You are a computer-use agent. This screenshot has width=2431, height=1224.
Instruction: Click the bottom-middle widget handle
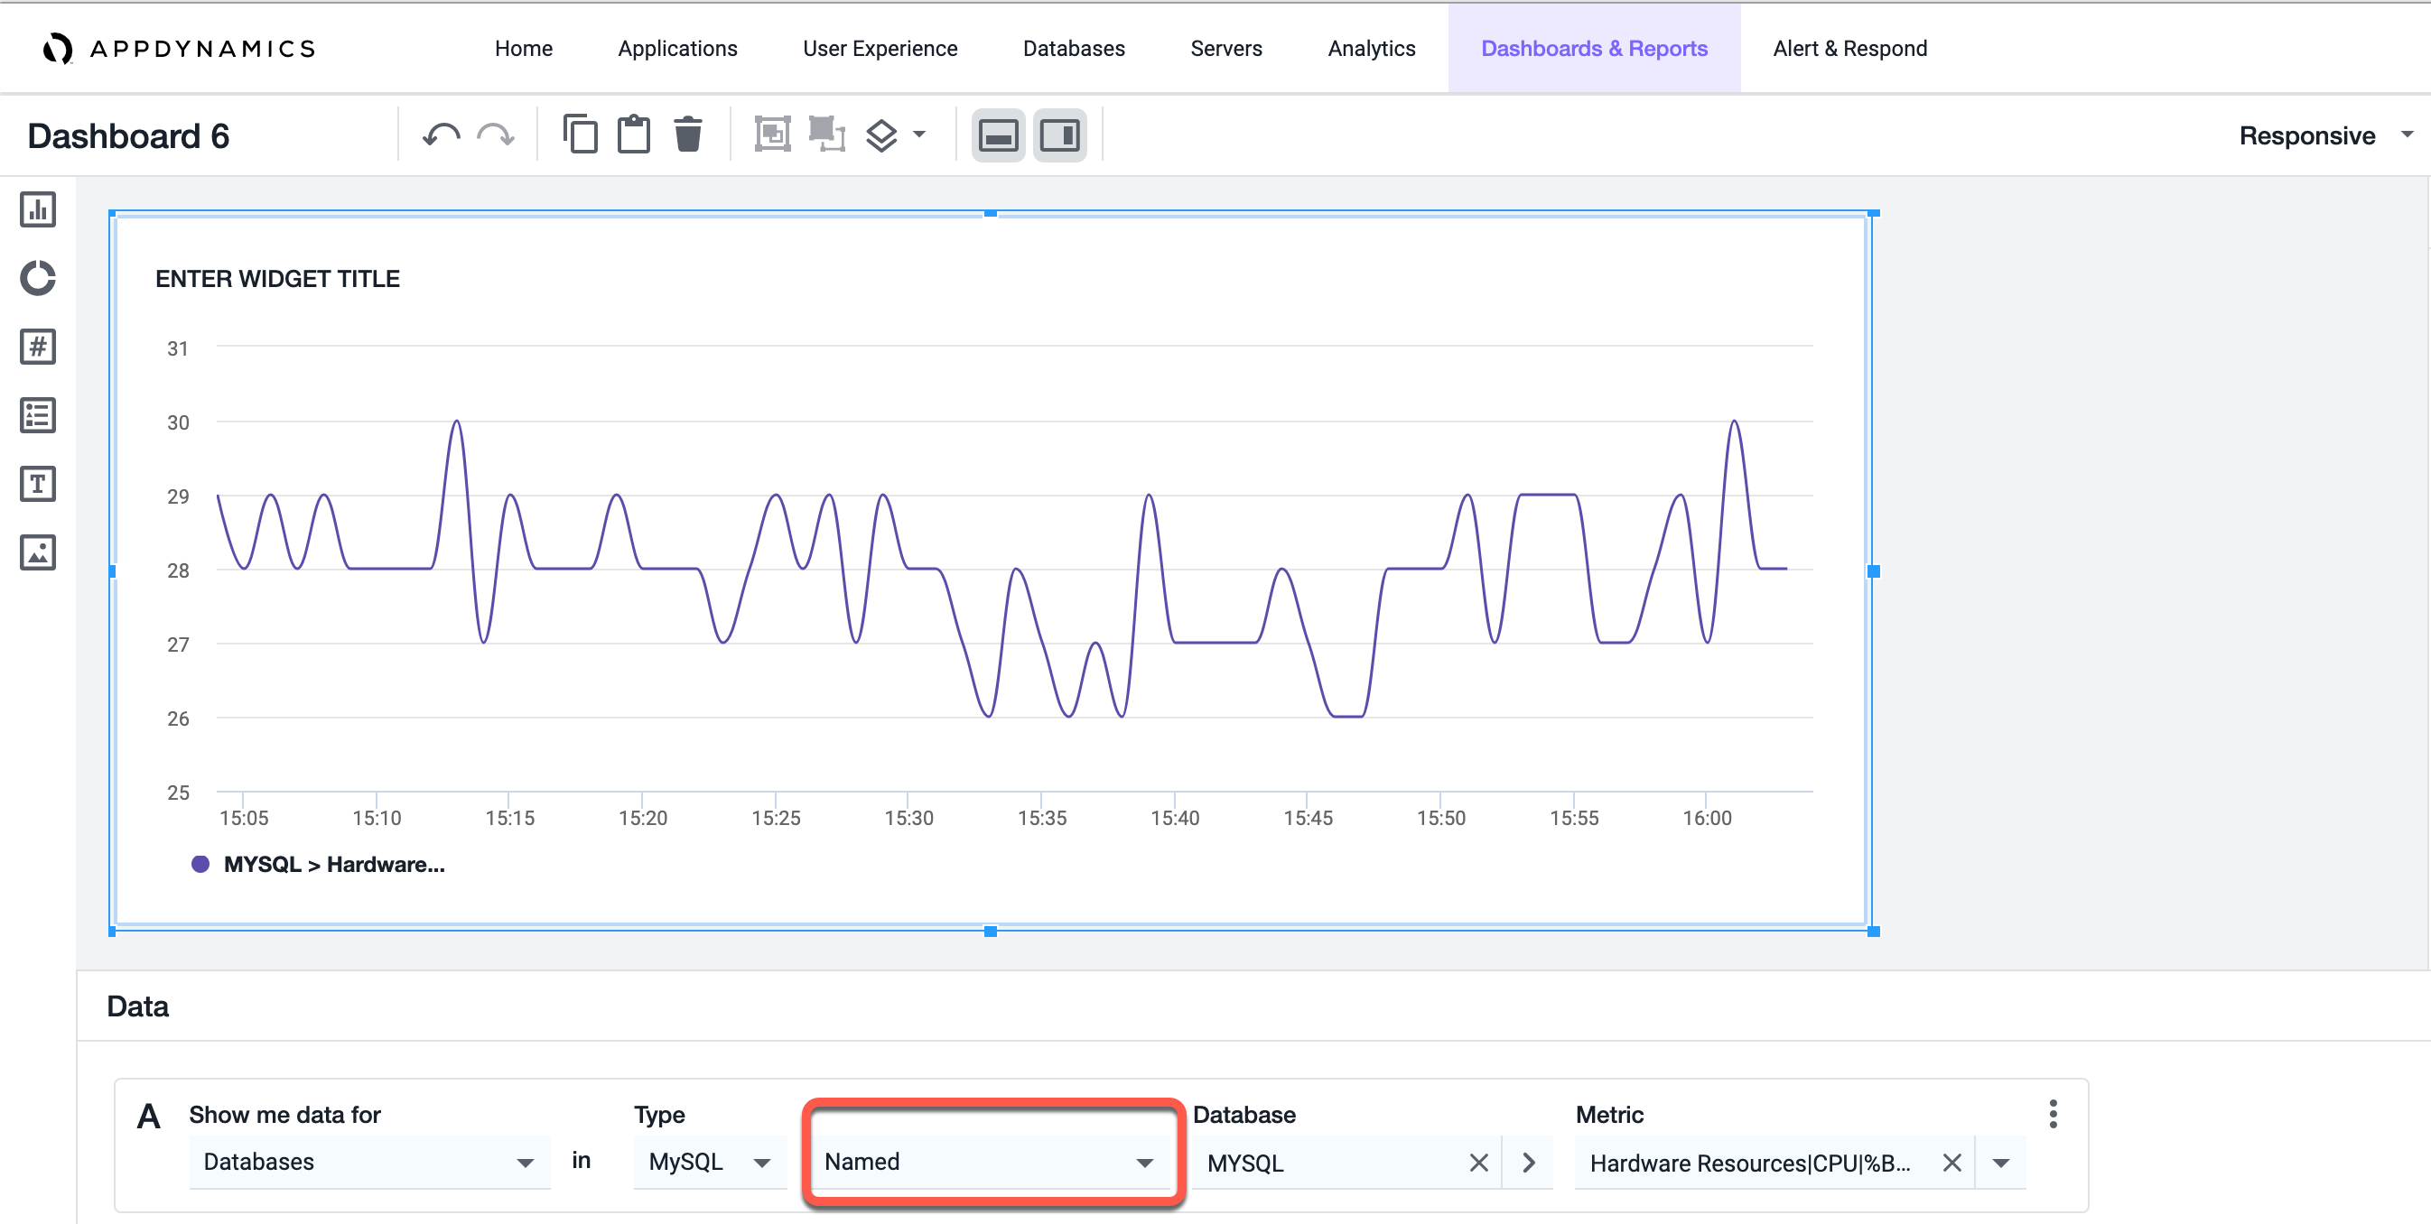[x=990, y=932]
